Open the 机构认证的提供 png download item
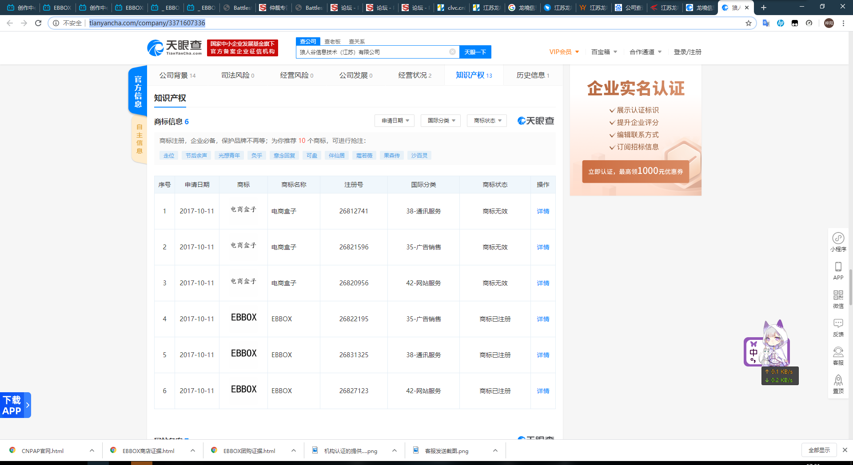 [351, 451]
